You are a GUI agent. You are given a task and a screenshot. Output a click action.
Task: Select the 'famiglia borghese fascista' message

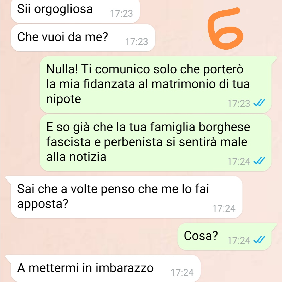[x=156, y=143]
